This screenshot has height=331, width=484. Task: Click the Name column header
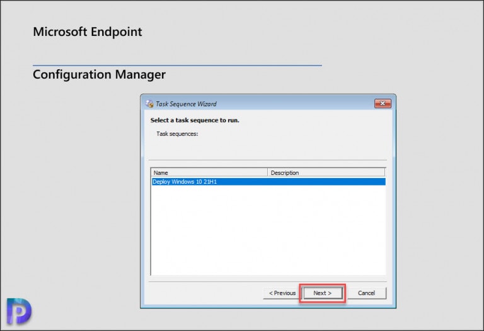210,172
